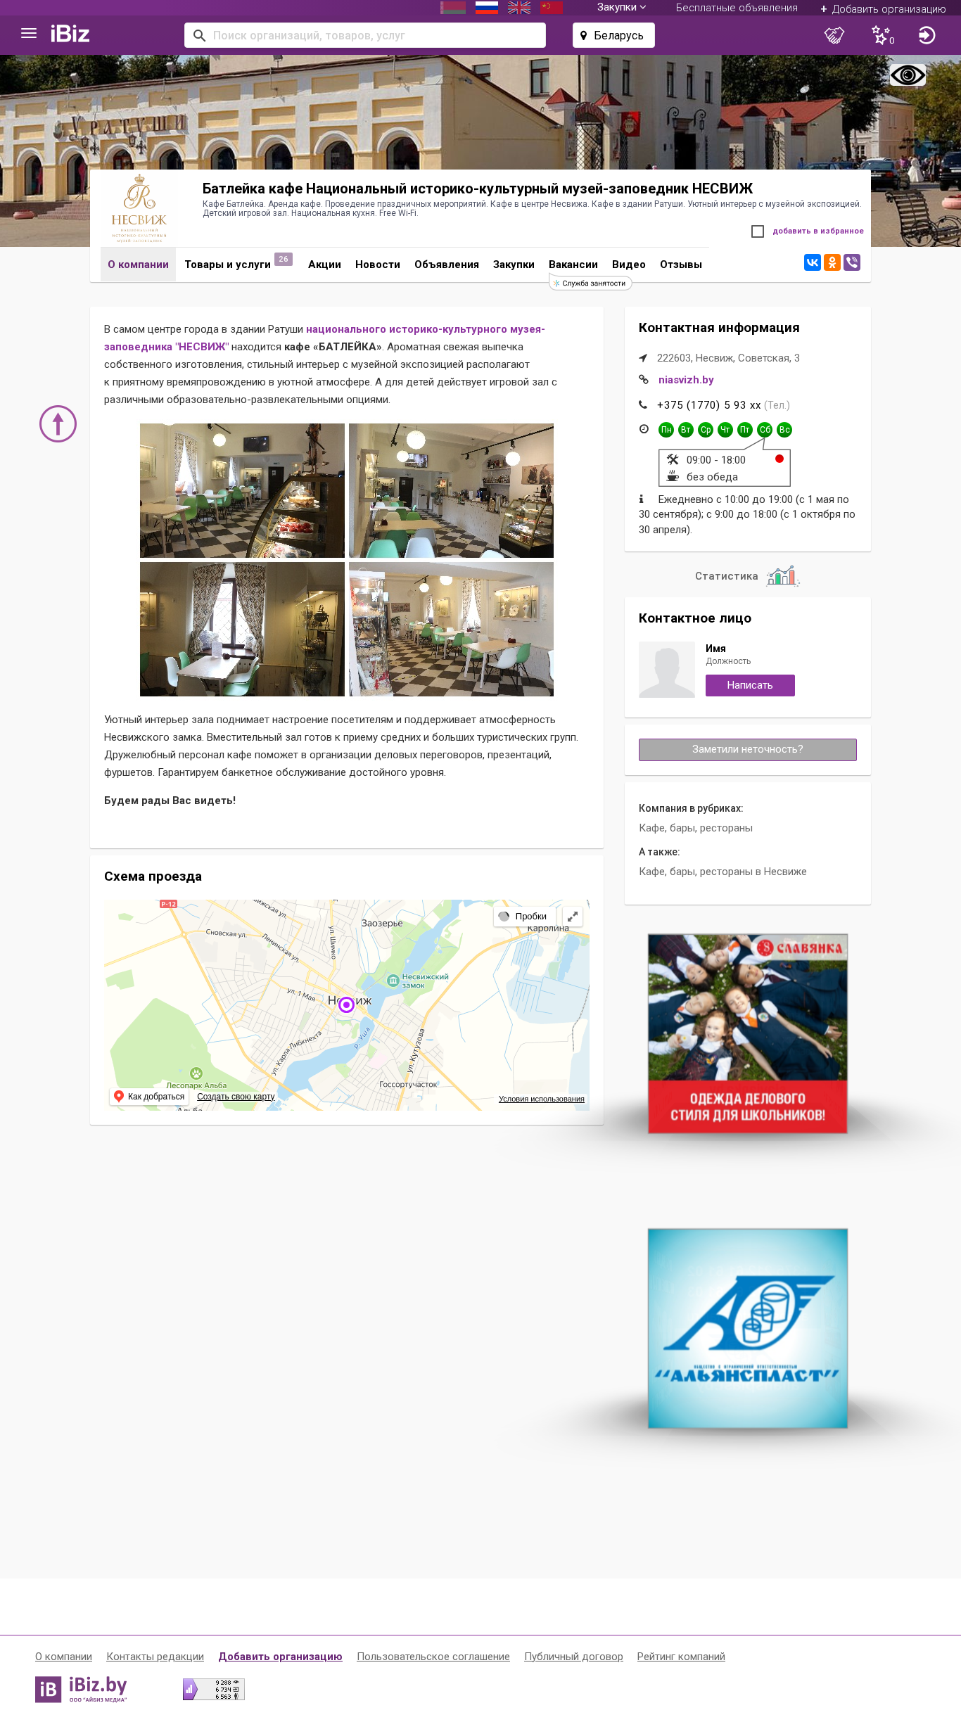Image resolution: width=961 pixels, height=1722 pixels.
Task: Open the niasvizh.by website link
Action: point(686,380)
